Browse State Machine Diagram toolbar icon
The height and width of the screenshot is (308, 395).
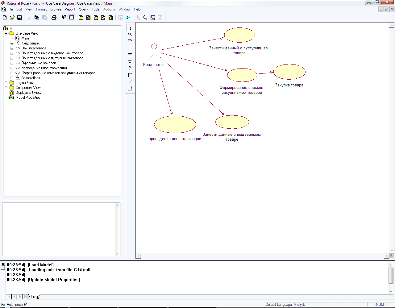[103, 18]
